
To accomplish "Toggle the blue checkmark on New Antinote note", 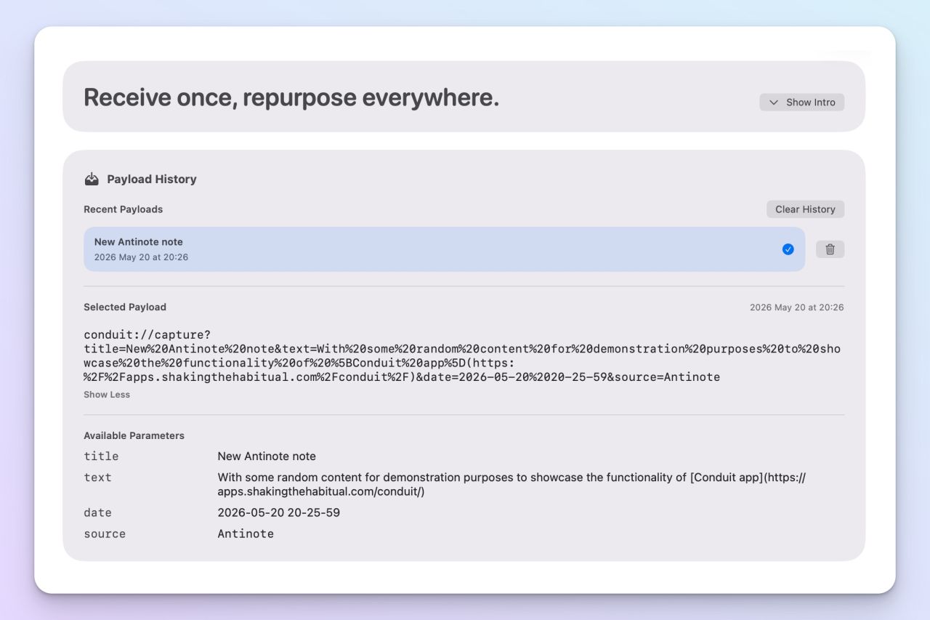I will click(x=788, y=249).
